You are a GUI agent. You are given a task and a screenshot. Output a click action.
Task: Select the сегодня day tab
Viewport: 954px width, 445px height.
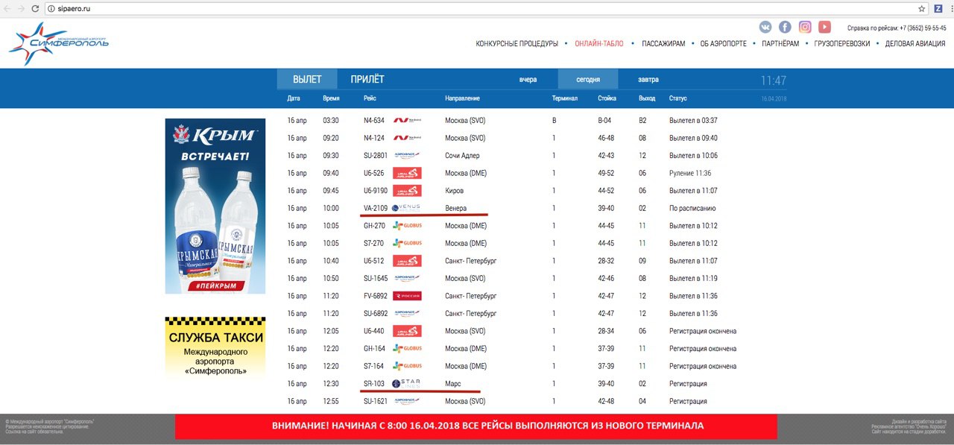click(x=588, y=80)
